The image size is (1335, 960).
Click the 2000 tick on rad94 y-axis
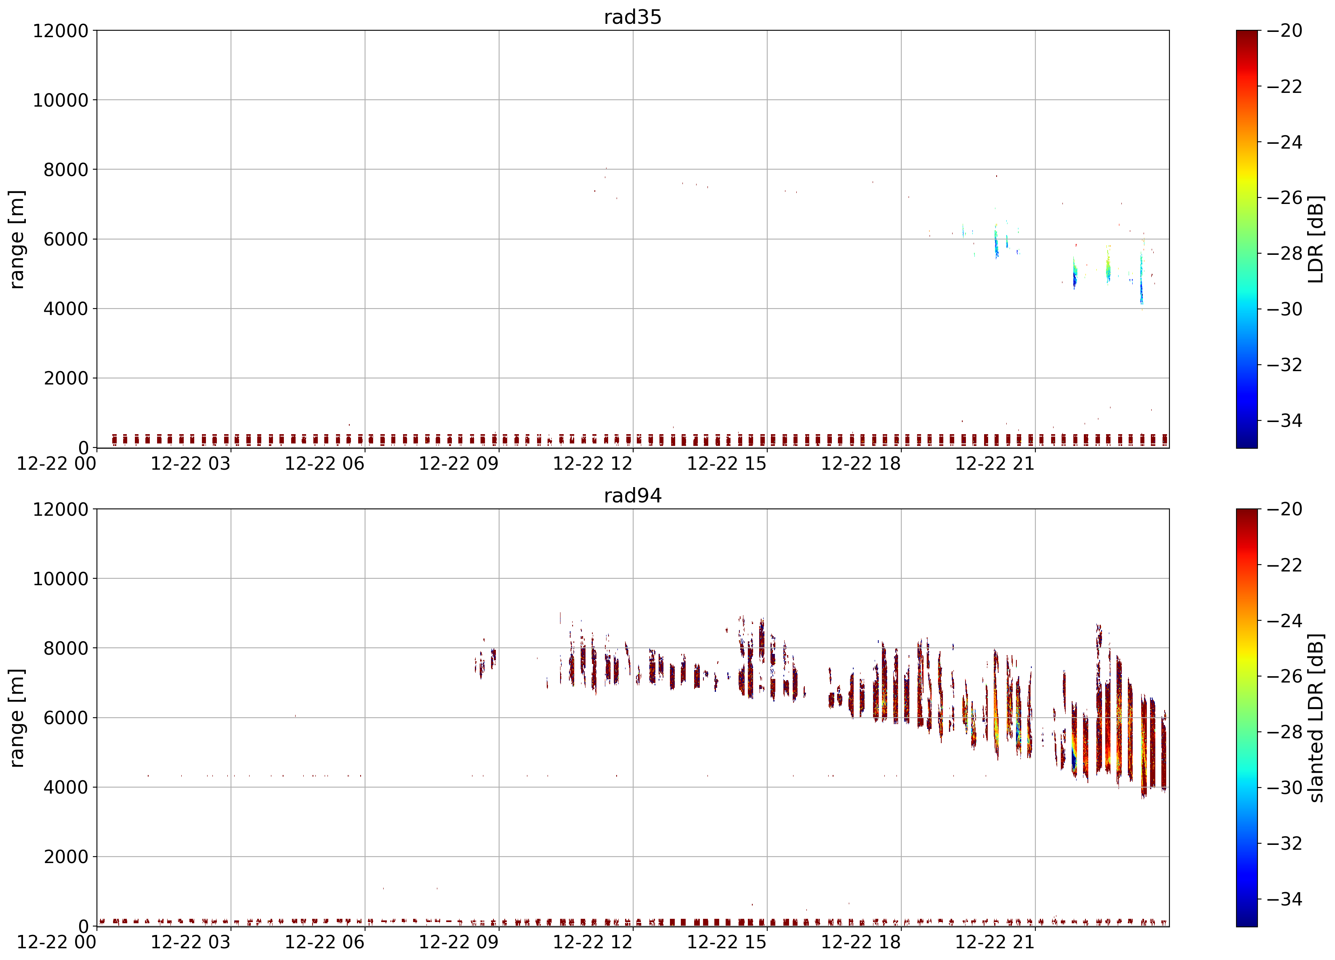tap(66, 857)
